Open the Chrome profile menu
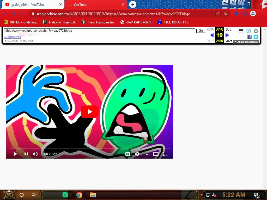267x200 pixels. coord(253,14)
